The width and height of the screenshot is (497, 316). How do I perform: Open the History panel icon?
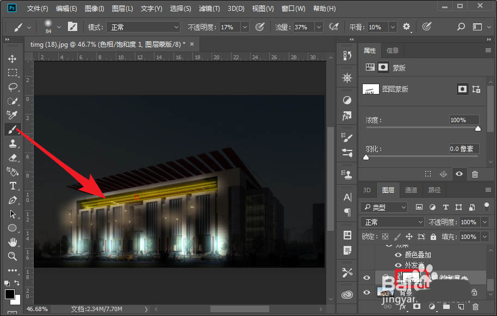347,56
